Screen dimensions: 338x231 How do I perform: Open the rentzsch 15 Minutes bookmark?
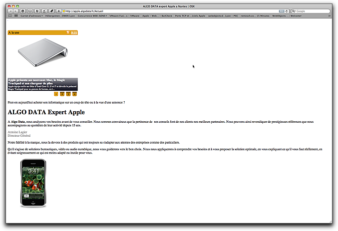255,15
